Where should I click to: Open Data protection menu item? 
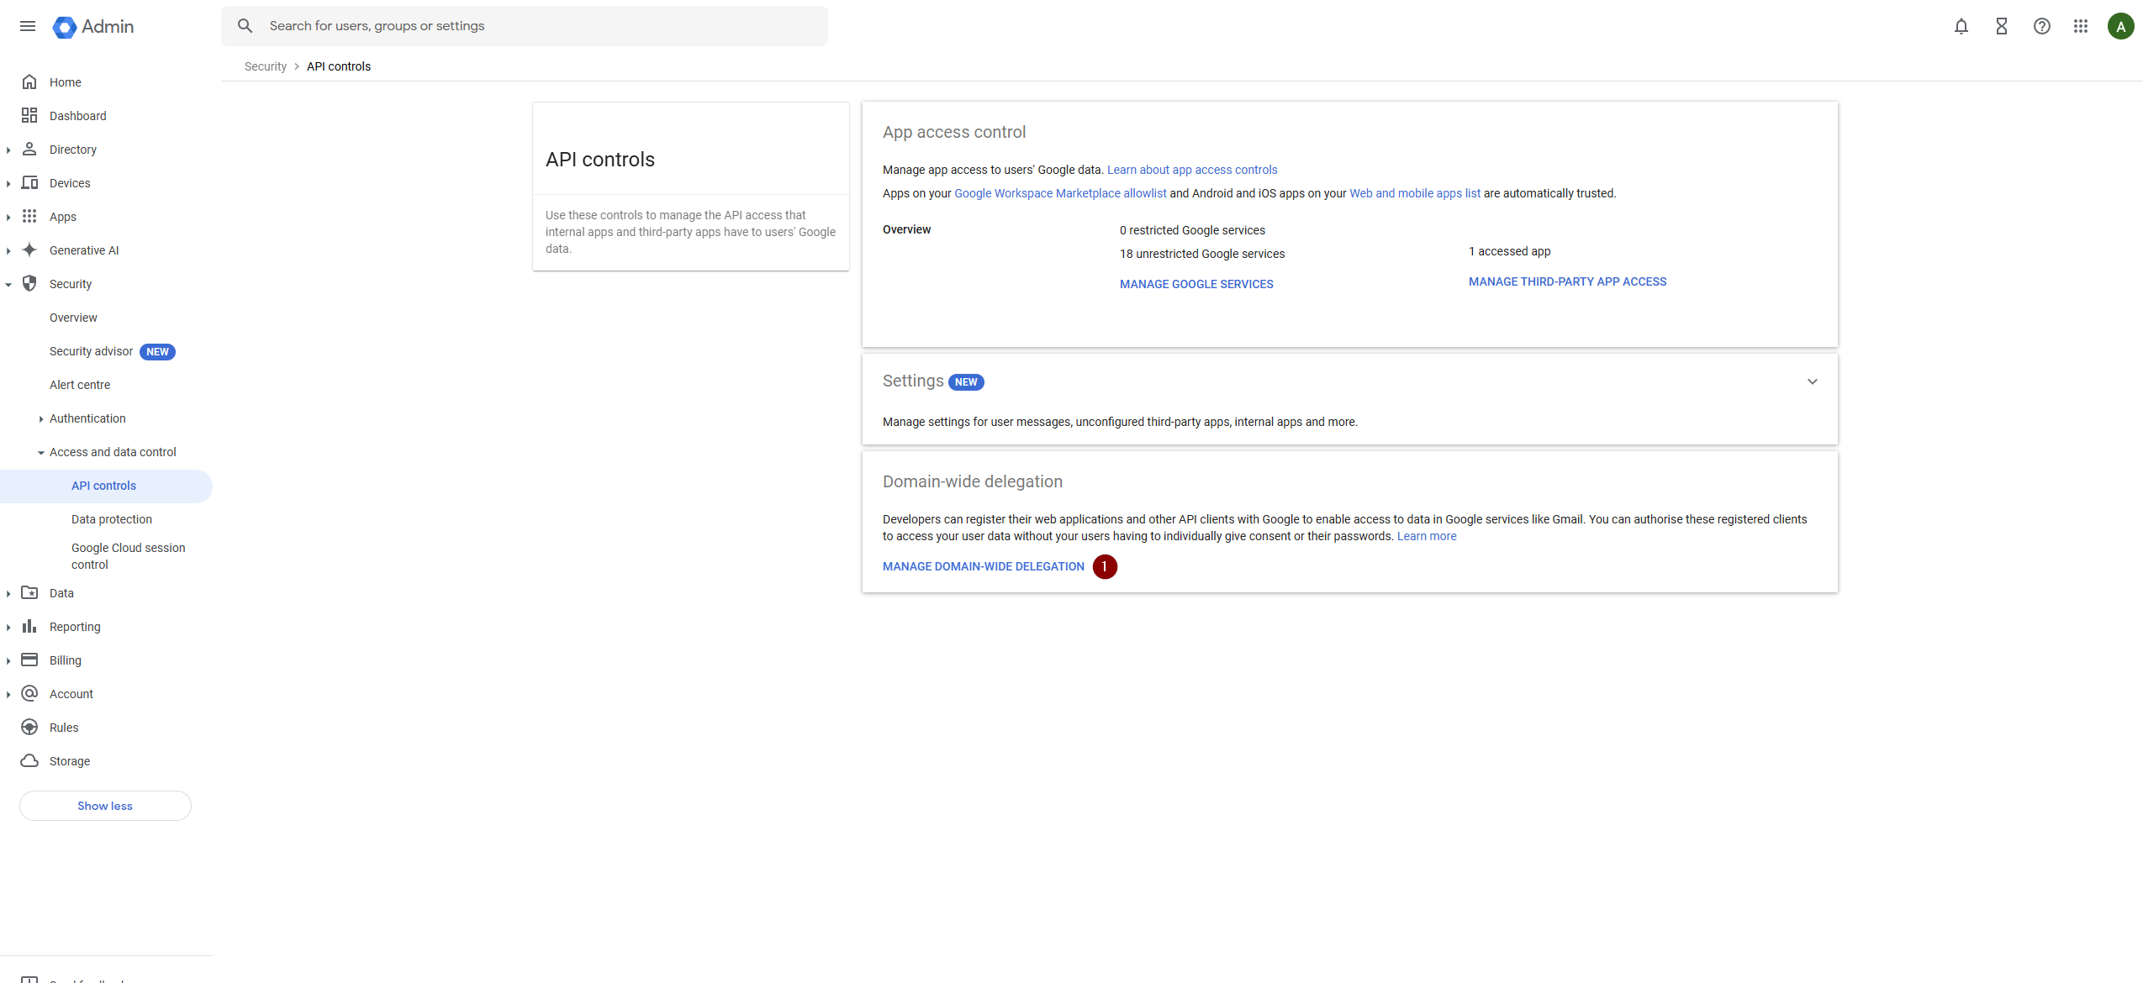(111, 519)
